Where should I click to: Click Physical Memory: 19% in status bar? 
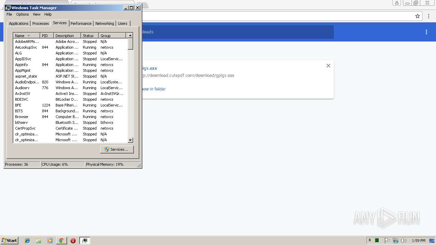pos(105,164)
